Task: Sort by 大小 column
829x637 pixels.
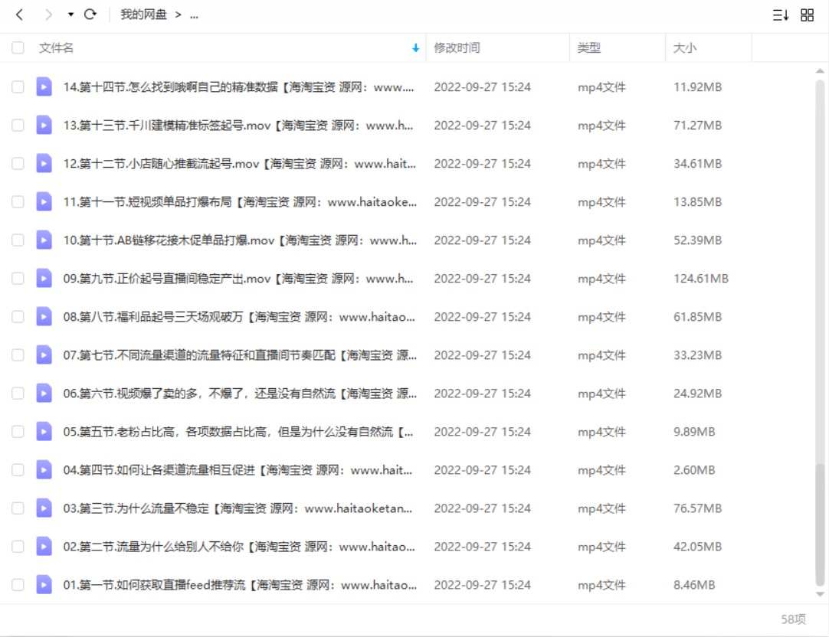Action: click(685, 48)
